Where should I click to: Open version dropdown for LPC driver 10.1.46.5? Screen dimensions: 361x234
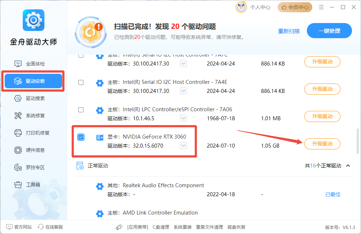click(x=183, y=118)
